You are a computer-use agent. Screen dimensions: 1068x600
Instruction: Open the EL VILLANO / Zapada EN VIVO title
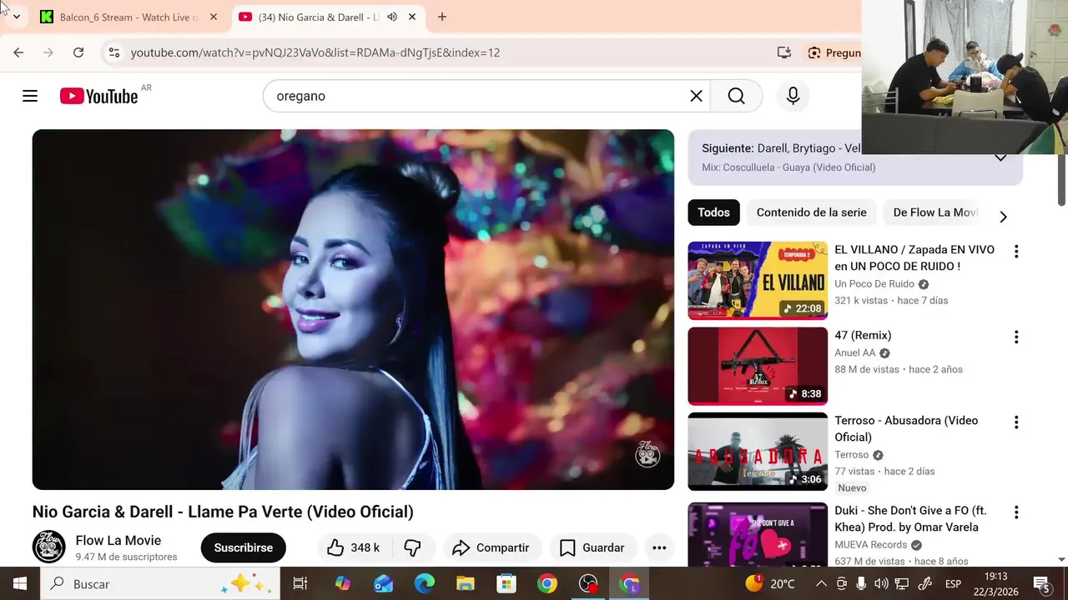click(914, 257)
